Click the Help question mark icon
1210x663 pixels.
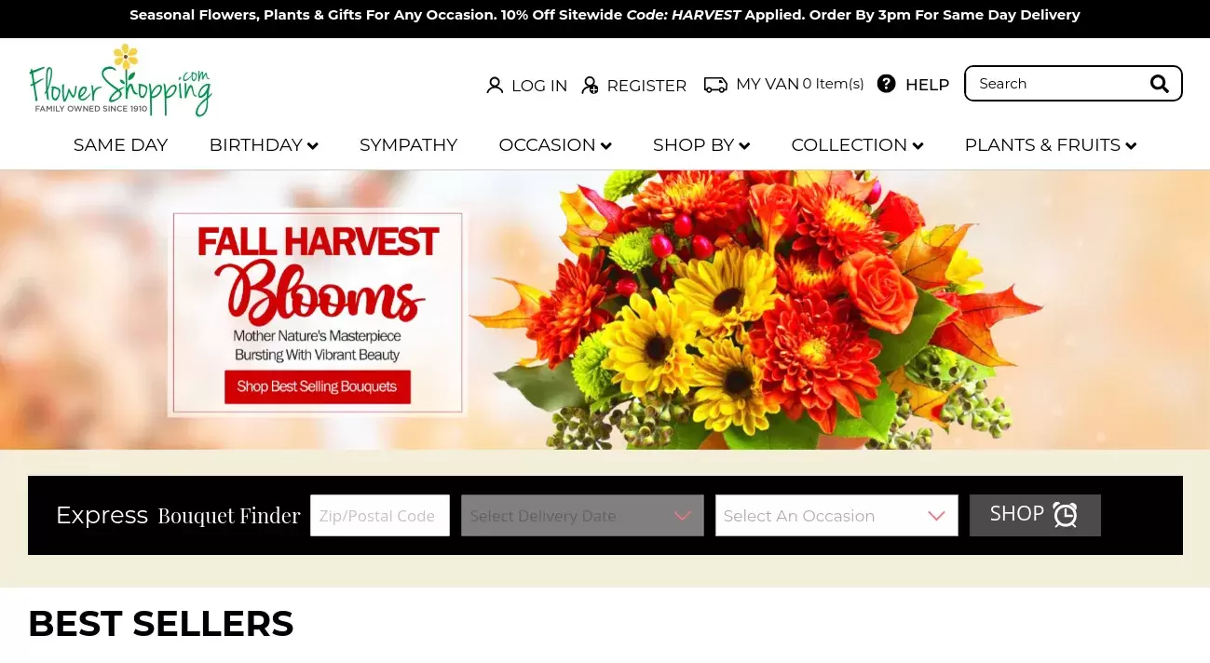point(887,84)
